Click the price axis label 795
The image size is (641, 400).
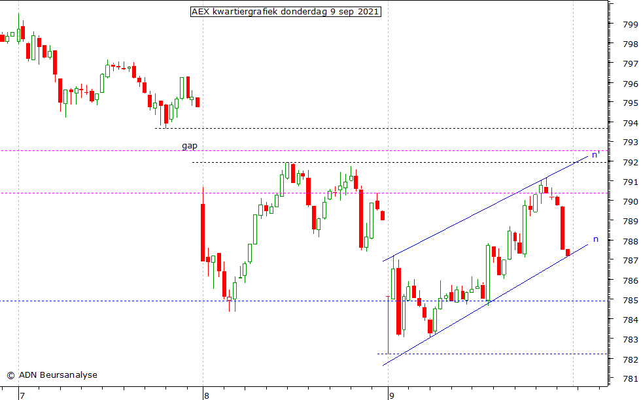point(630,103)
